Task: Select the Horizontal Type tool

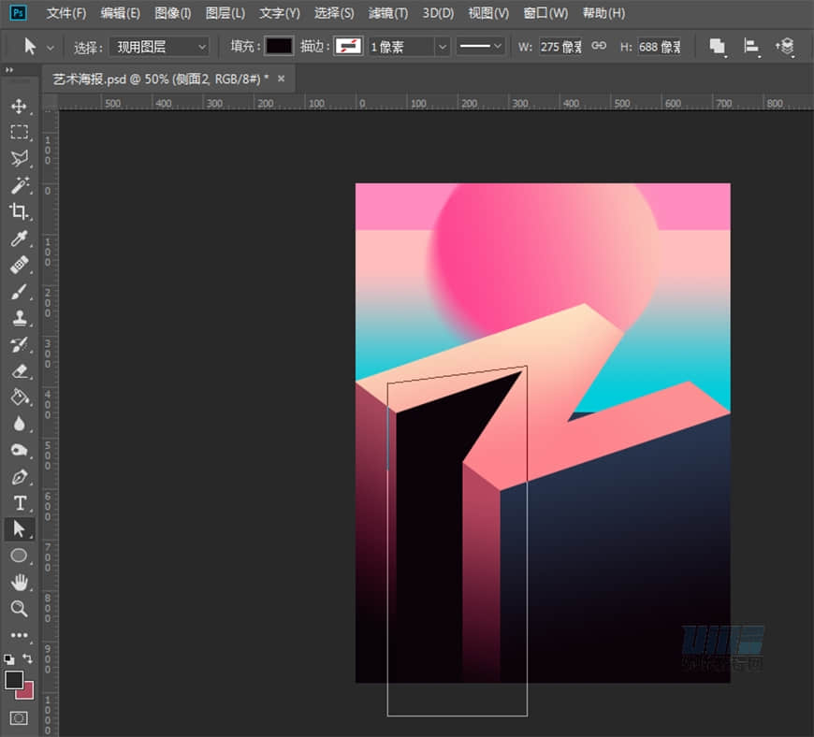Action: tap(19, 503)
